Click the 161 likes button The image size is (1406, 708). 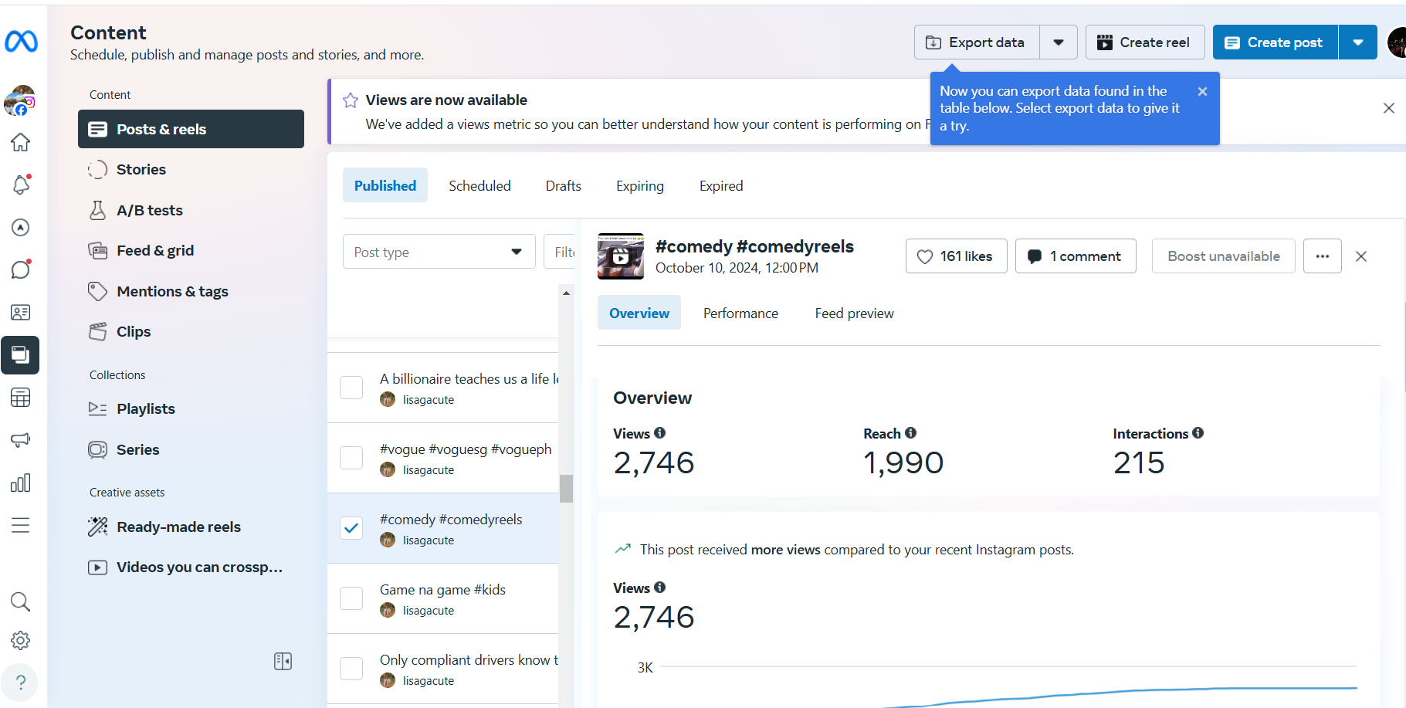click(956, 256)
